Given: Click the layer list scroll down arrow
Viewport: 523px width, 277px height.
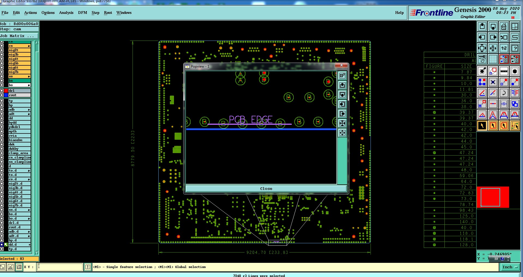Looking at the screenshot, I should point(37,253).
